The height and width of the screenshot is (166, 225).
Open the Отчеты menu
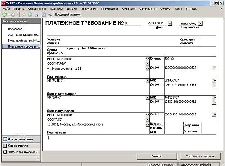[166, 9]
